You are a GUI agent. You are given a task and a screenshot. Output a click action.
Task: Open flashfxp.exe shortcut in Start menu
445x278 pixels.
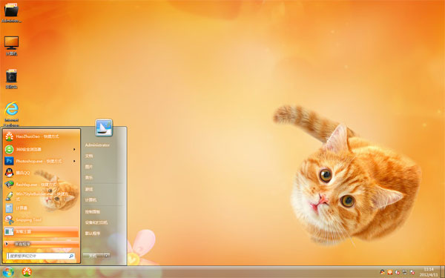click(x=42, y=185)
